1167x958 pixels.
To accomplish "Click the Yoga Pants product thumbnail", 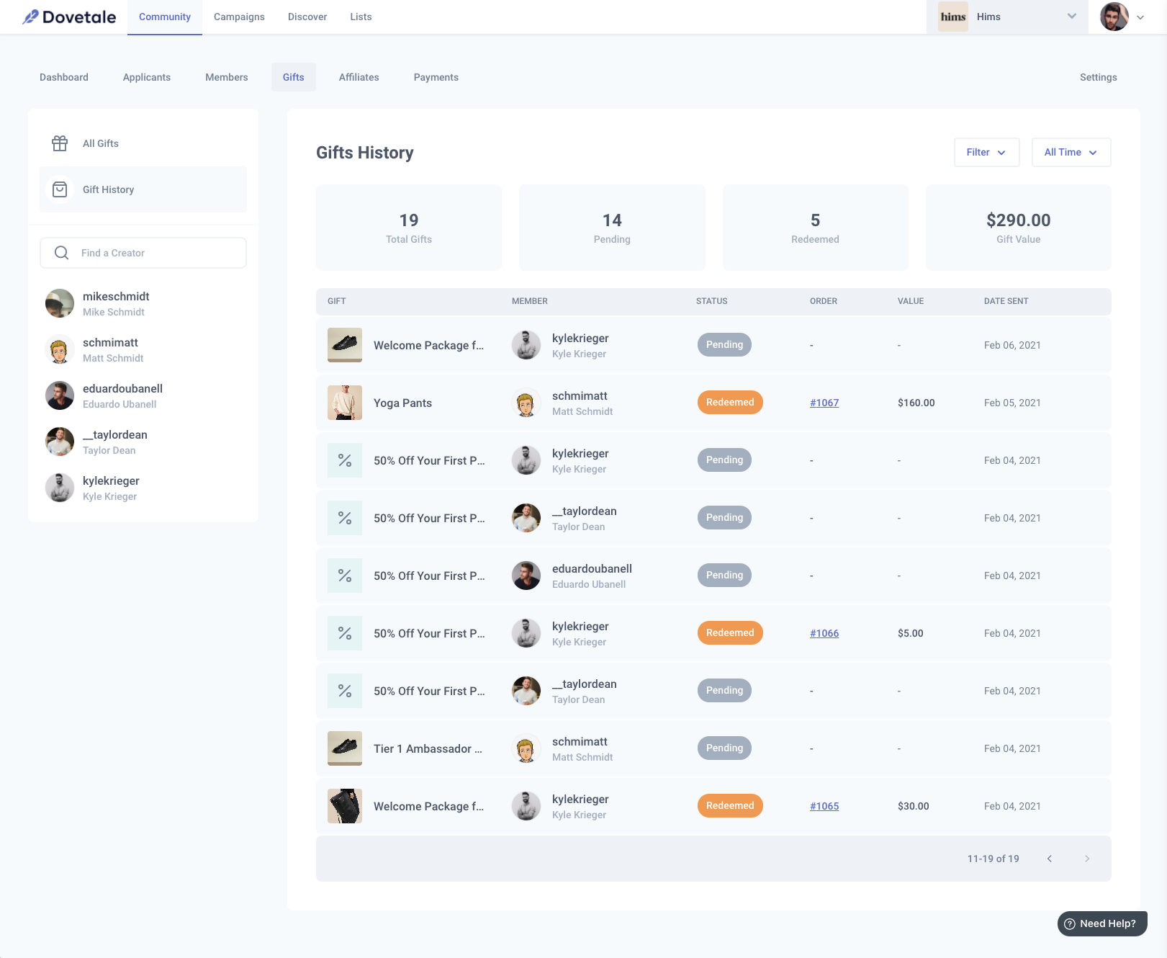I will point(345,403).
